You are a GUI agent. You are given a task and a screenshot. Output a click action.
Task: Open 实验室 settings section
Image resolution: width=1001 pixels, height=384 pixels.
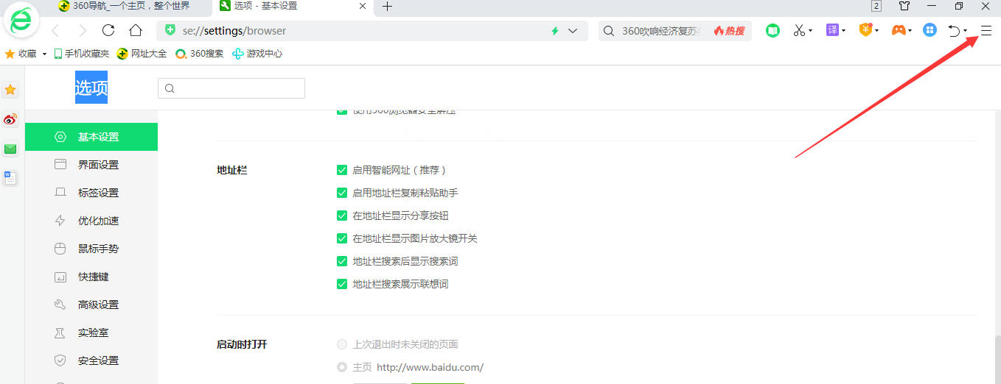(91, 333)
